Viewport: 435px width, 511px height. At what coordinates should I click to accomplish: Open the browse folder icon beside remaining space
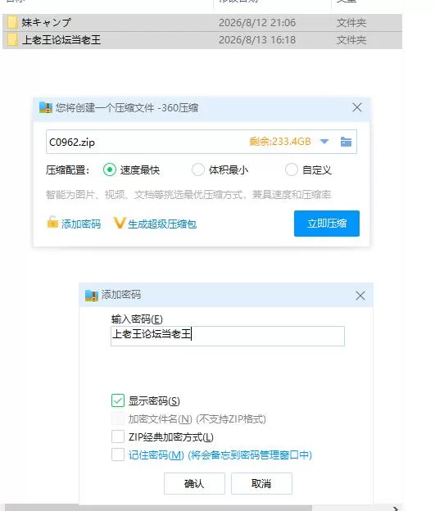coord(346,142)
